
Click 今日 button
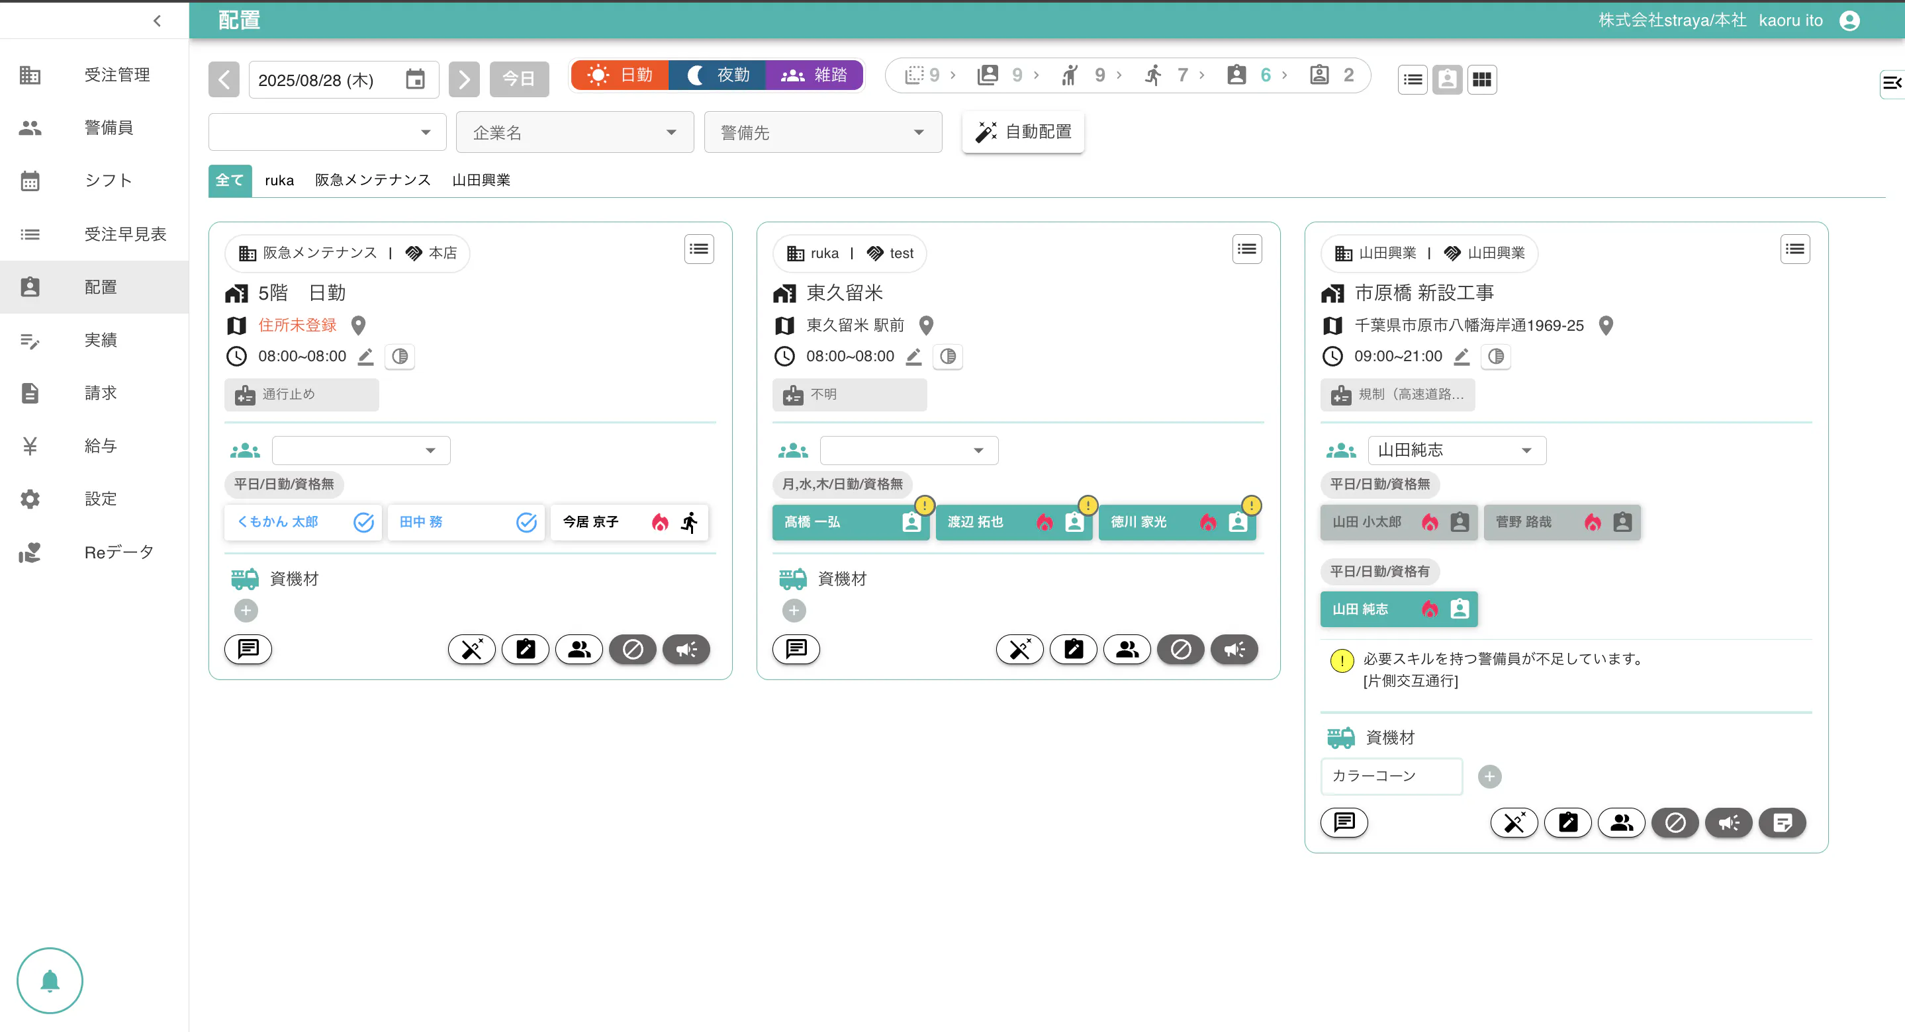pos(518,79)
